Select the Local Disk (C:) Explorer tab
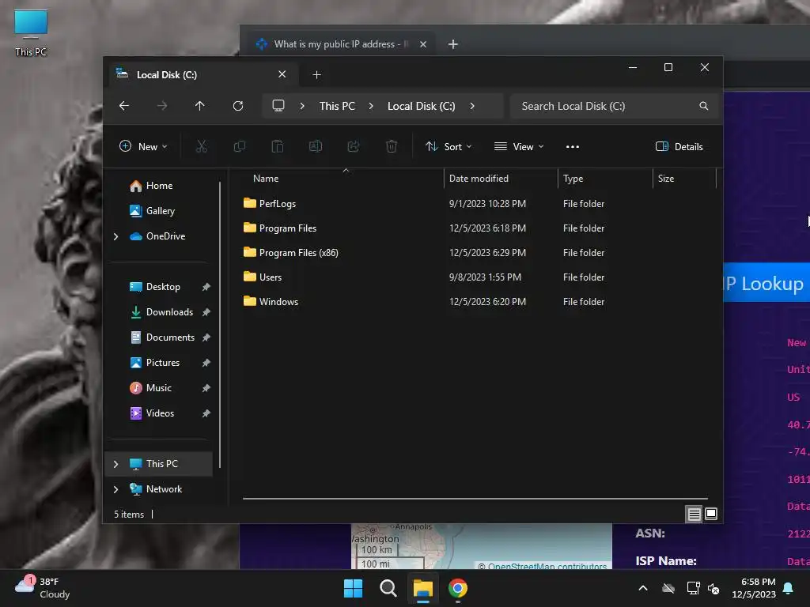The image size is (810, 607). click(x=203, y=75)
